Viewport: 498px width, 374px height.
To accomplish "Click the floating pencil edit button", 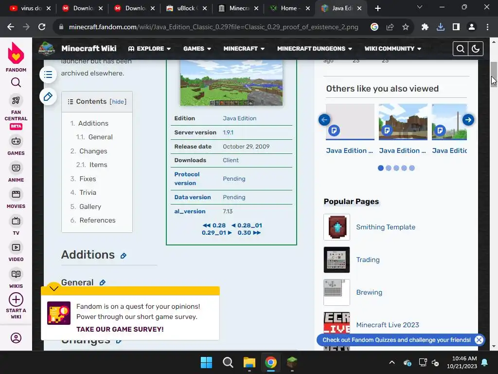I will tap(48, 96).
